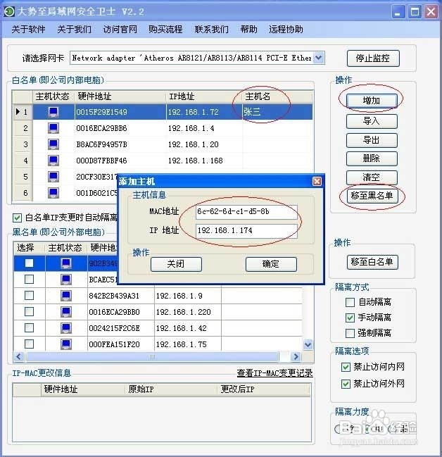The height and width of the screenshot is (457, 442).
Task: Click the app logo in title bar
Action: [8, 12]
